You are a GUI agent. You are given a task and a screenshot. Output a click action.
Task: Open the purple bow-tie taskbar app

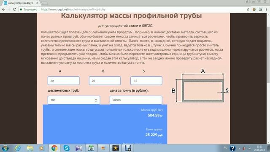pyautogui.click(x=79, y=148)
